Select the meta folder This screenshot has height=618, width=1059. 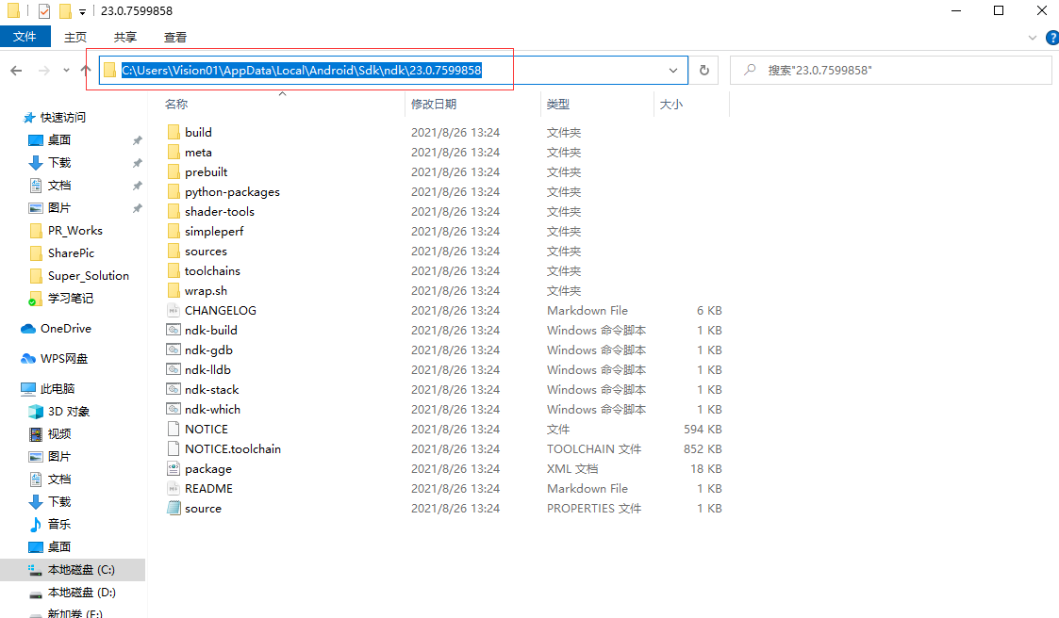[198, 153]
